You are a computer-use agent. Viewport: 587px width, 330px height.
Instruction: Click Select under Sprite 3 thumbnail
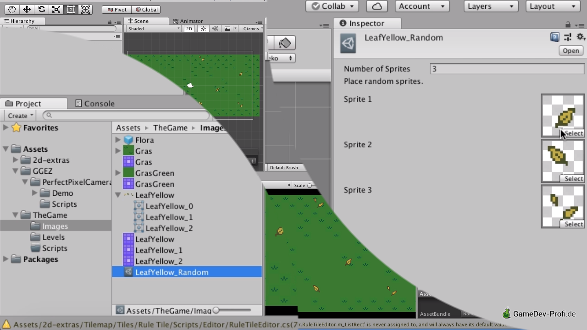[573, 224]
